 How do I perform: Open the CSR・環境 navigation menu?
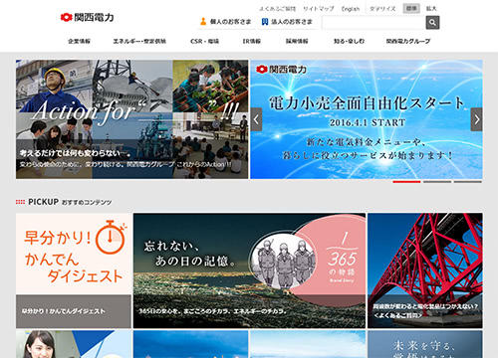pyautogui.click(x=204, y=41)
